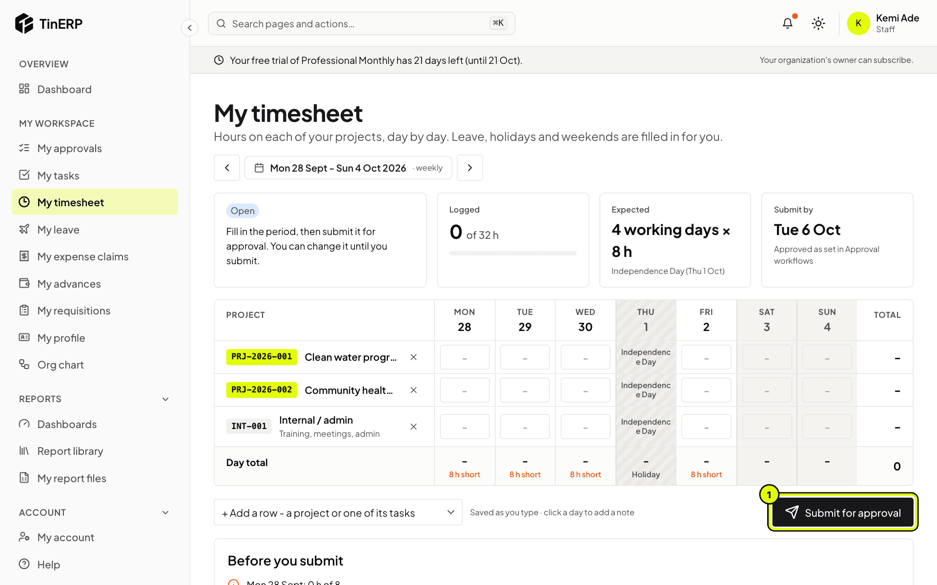Screen dimensions: 937x585
Task: Click the INT-001 code badge
Action: pyautogui.click(x=249, y=426)
